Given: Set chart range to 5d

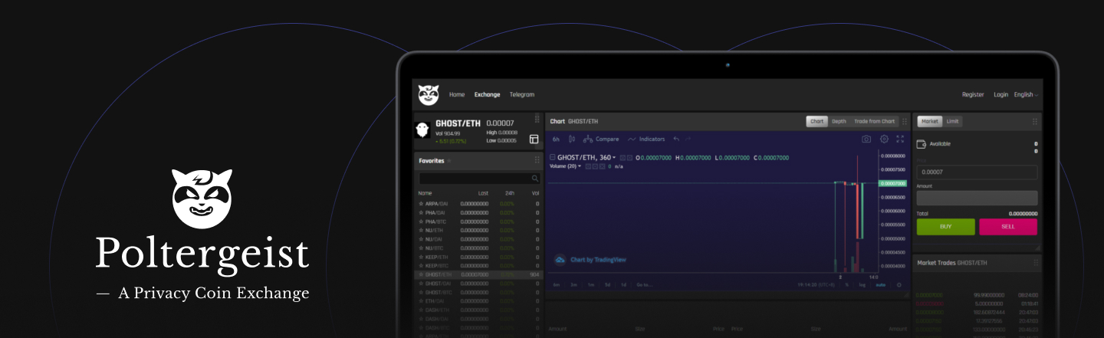Looking at the screenshot, I should 607,284.
